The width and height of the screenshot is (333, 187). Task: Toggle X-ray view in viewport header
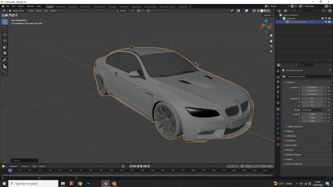click(254, 11)
